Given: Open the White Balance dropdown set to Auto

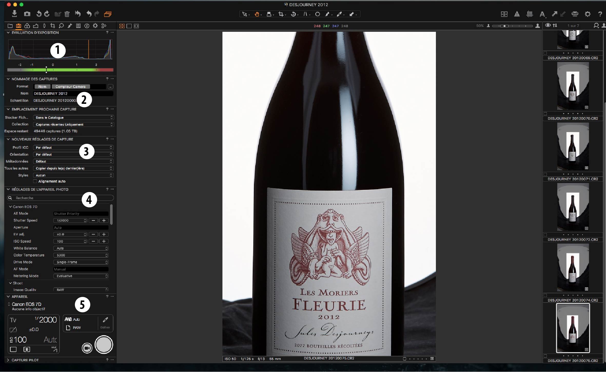Looking at the screenshot, I should (81, 248).
